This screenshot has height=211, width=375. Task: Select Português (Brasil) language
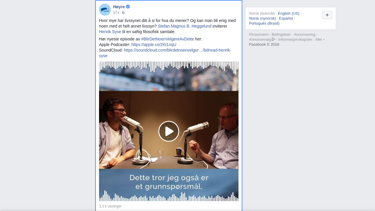(264, 23)
